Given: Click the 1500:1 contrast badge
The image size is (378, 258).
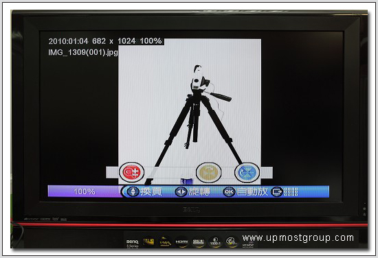Looking at the screenshot, I should click(x=215, y=242).
